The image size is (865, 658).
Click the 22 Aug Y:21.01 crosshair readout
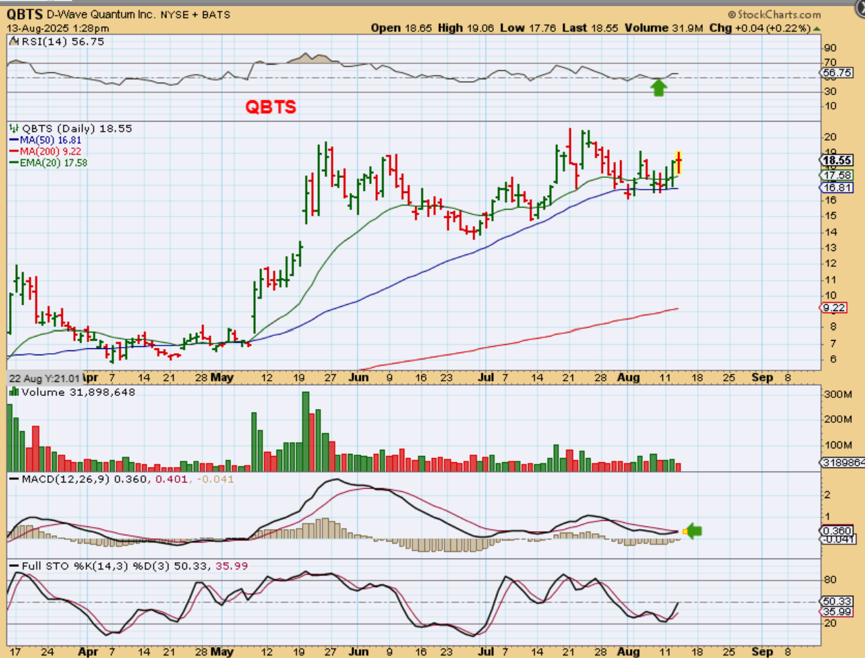[x=45, y=378]
